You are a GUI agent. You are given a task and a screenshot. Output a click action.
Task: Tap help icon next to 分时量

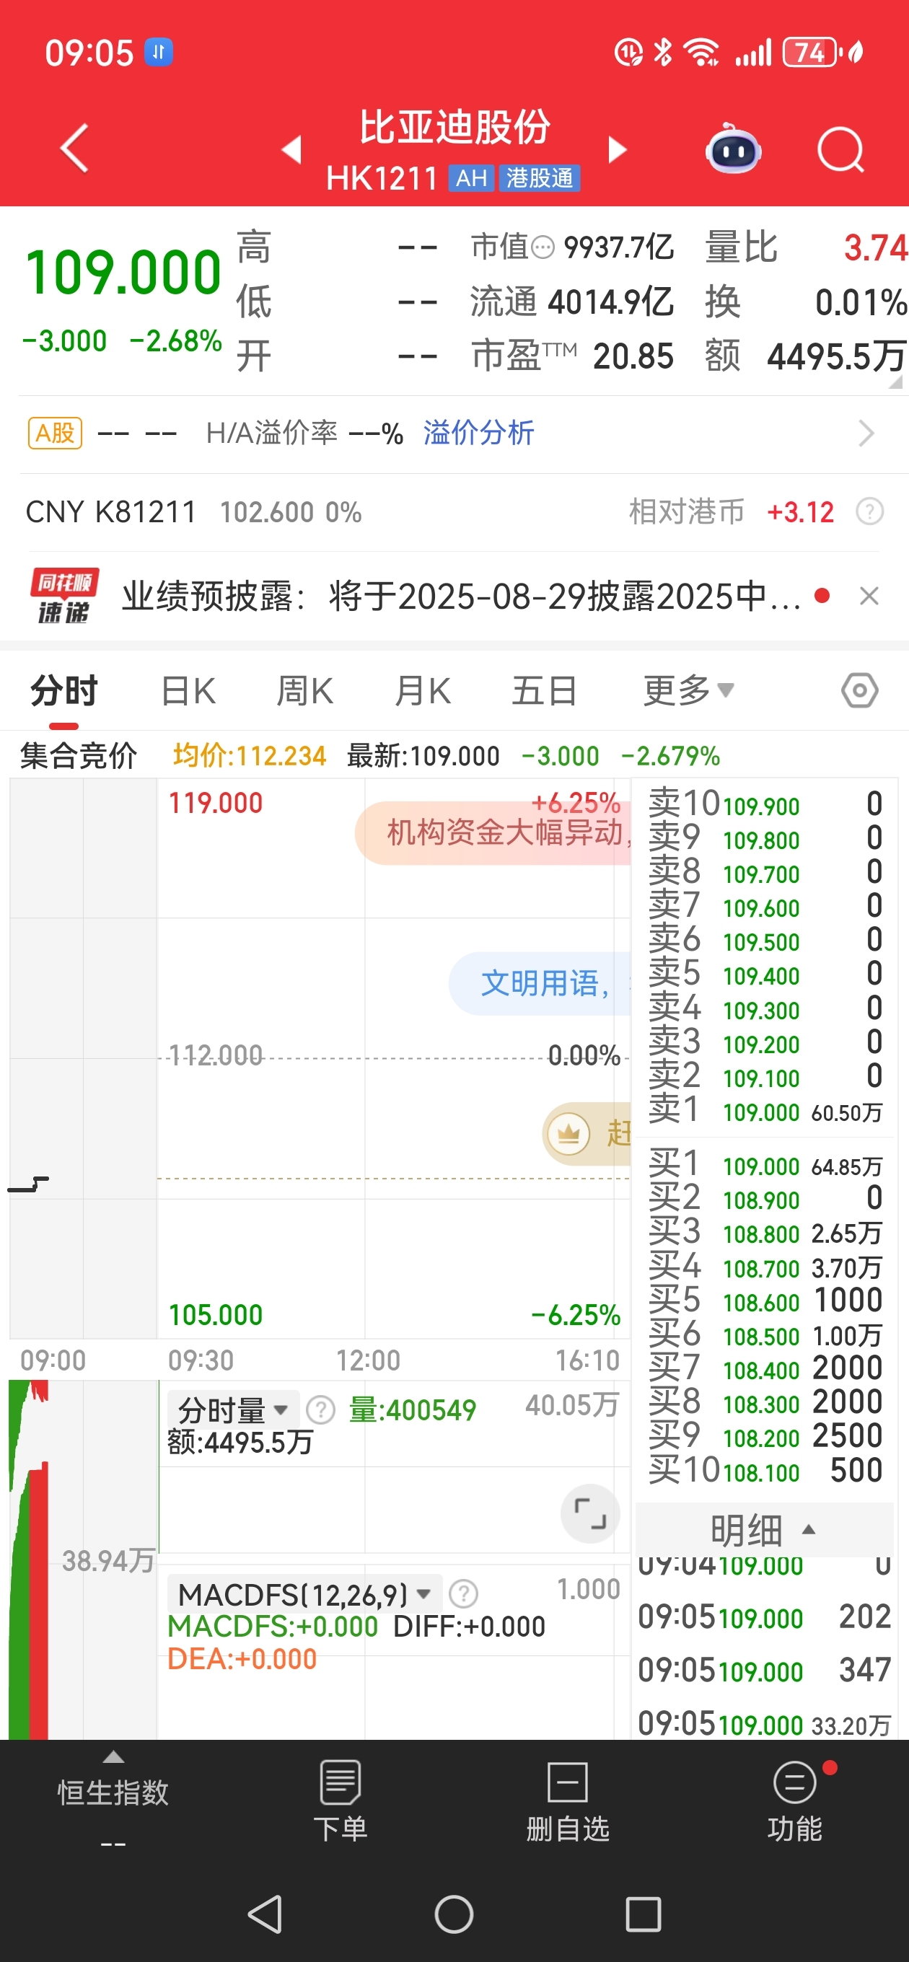pos(320,1409)
